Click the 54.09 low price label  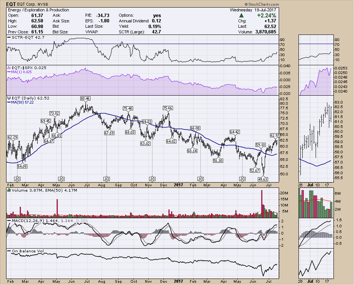pos(22,166)
